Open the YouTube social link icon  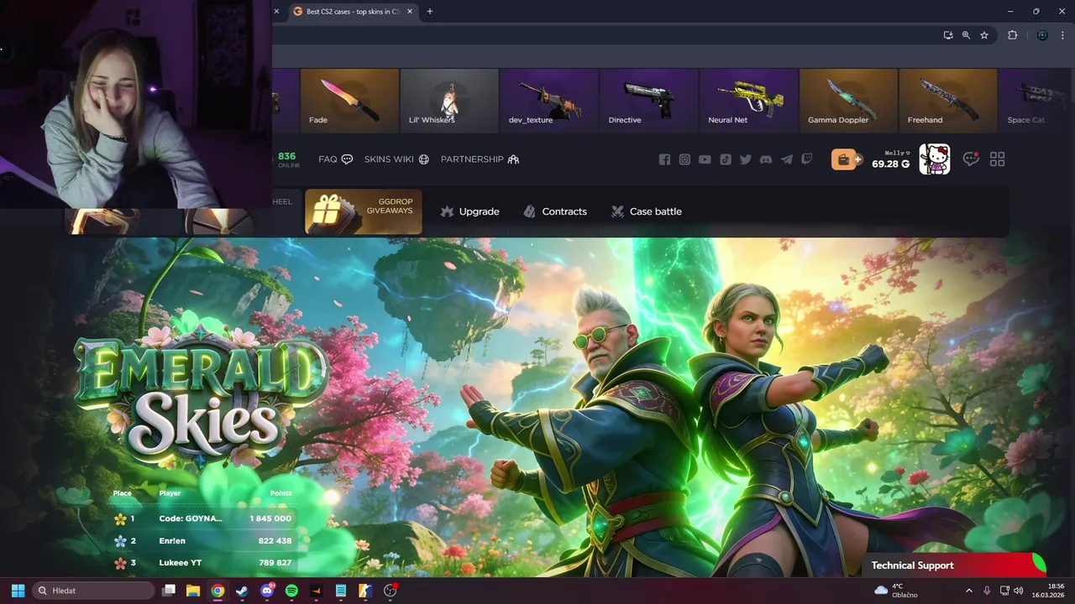705,159
